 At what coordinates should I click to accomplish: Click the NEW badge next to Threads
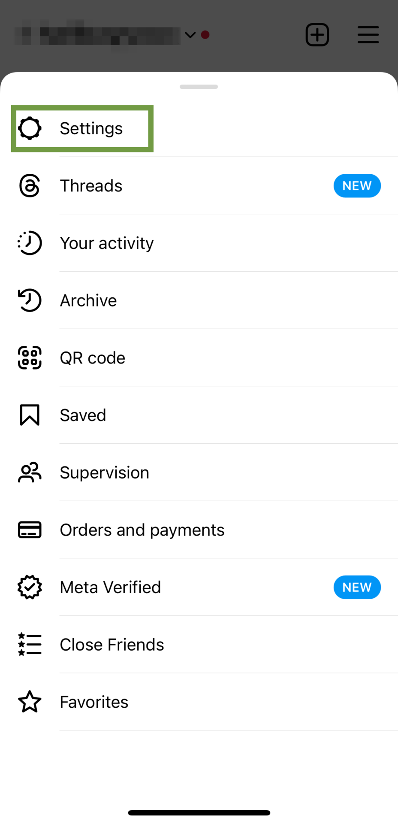[357, 186]
